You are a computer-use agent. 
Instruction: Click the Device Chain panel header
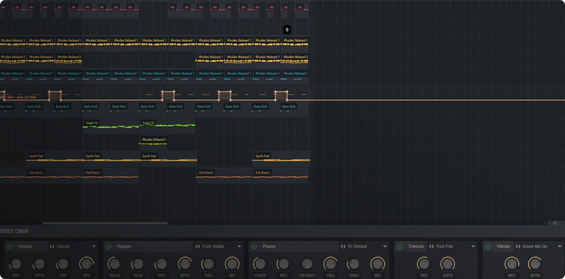[x=14, y=231]
